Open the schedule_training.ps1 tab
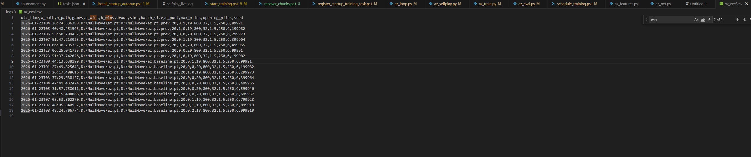 (x=574, y=4)
